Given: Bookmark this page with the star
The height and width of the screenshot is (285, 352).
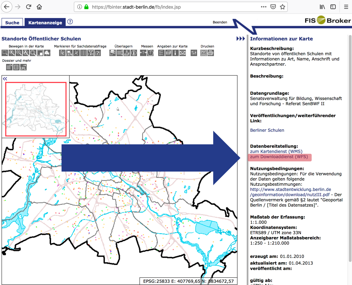Looking at the screenshot, I should pyautogui.click(x=283, y=7).
